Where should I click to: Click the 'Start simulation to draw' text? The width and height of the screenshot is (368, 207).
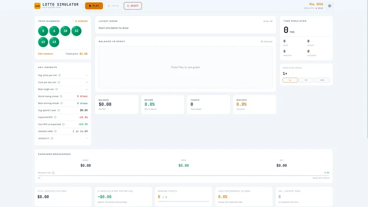coord(113,28)
